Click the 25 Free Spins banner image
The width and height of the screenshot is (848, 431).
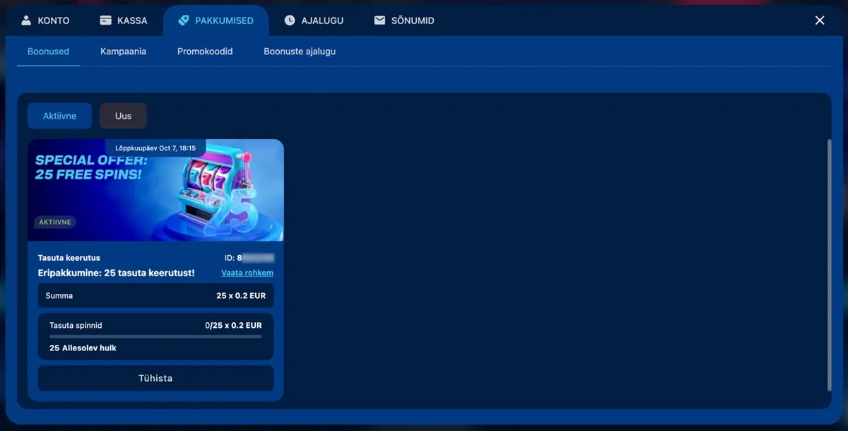click(x=155, y=190)
